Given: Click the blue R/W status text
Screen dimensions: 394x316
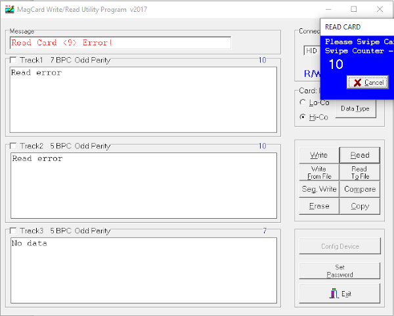Looking at the screenshot, I should tap(313, 74).
